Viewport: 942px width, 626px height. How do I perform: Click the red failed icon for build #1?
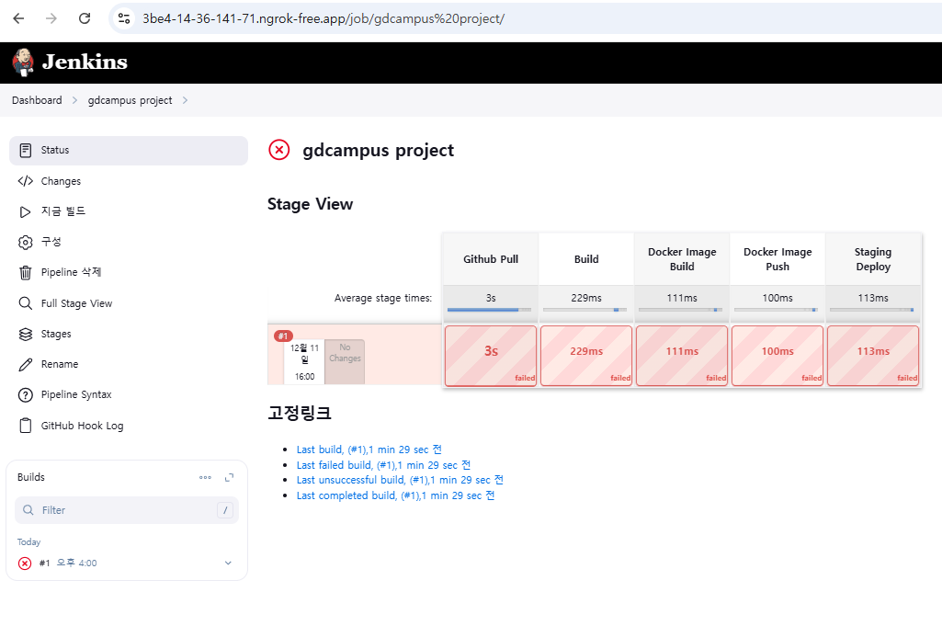pyautogui.click(x=25, y=563)
